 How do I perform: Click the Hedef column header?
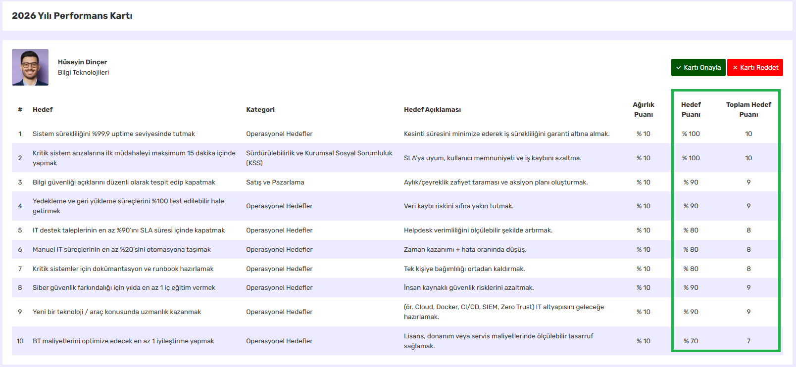pos(43,110)
